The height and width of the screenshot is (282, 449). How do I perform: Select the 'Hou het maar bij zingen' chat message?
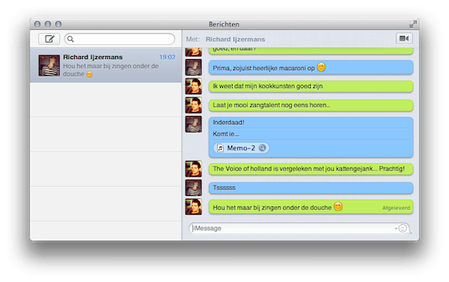pyautogui.click(x=311, y=206)
